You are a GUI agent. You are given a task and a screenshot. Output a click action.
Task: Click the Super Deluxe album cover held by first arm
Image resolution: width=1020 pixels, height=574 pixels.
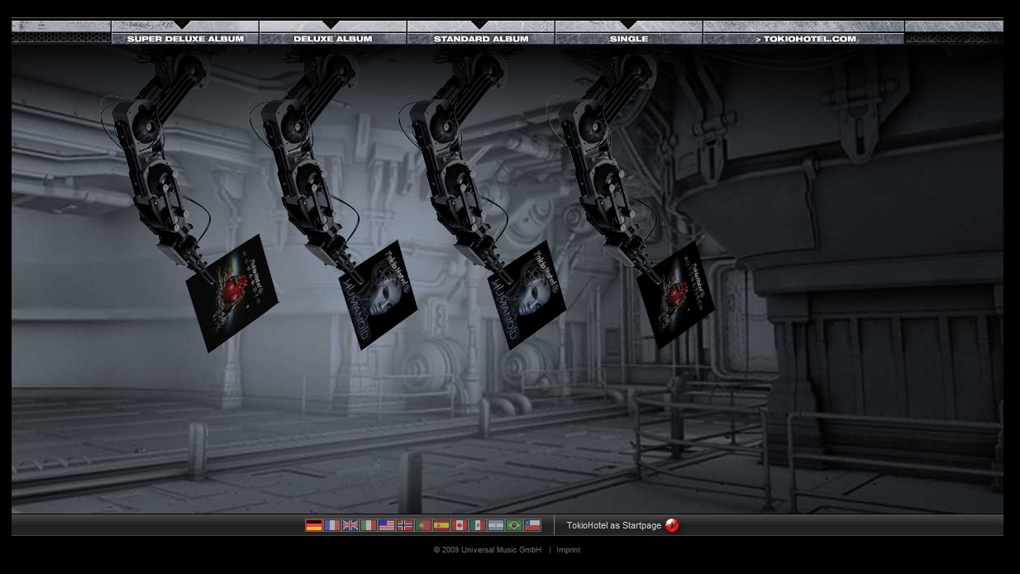[x=232, y=294]
